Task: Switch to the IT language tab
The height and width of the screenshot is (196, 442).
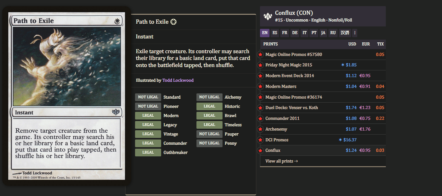Action: pos(304,33)
